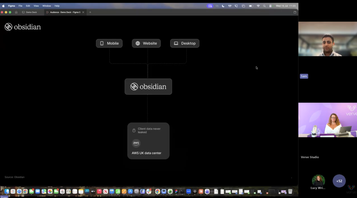The width and height of the screenshot is (357, 198).
Task: Switch to the Demo Deck tab
Action: [x=31, y=12]
